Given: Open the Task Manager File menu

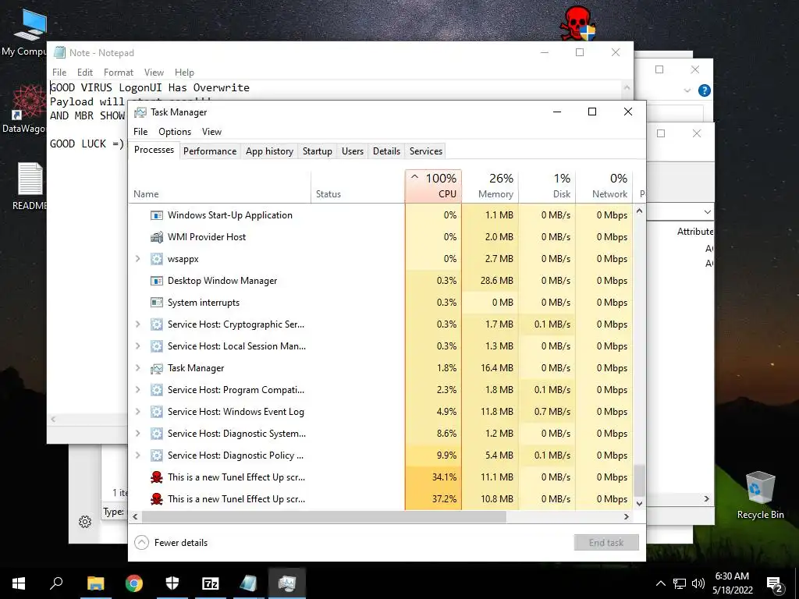Looking at the screenshot, I should (140, 131).
